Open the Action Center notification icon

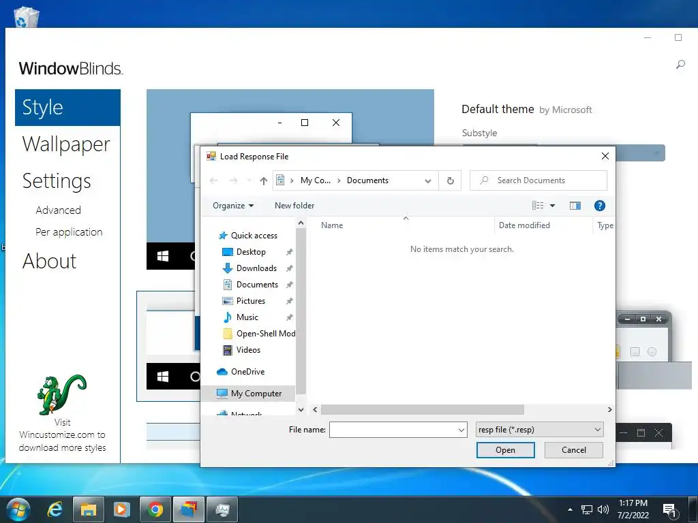pos(670,510)
